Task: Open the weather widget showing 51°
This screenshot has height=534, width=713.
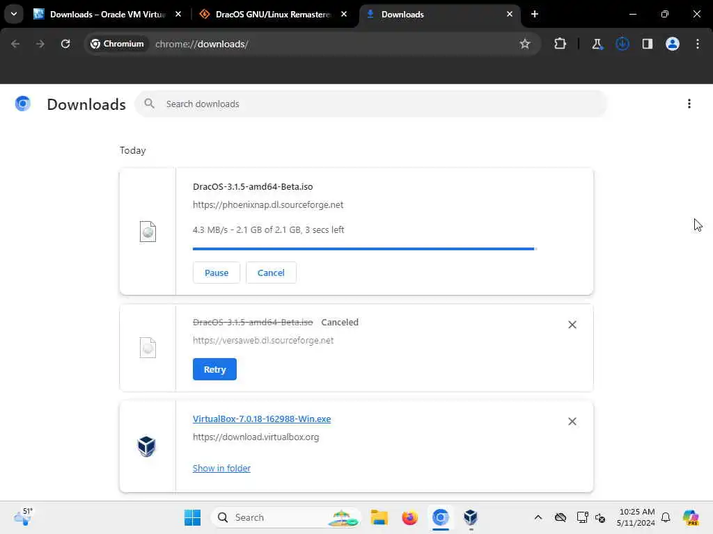Action: (23, 517)
